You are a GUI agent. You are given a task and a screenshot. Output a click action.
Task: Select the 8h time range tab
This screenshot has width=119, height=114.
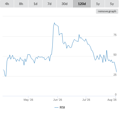pos(21,4)
